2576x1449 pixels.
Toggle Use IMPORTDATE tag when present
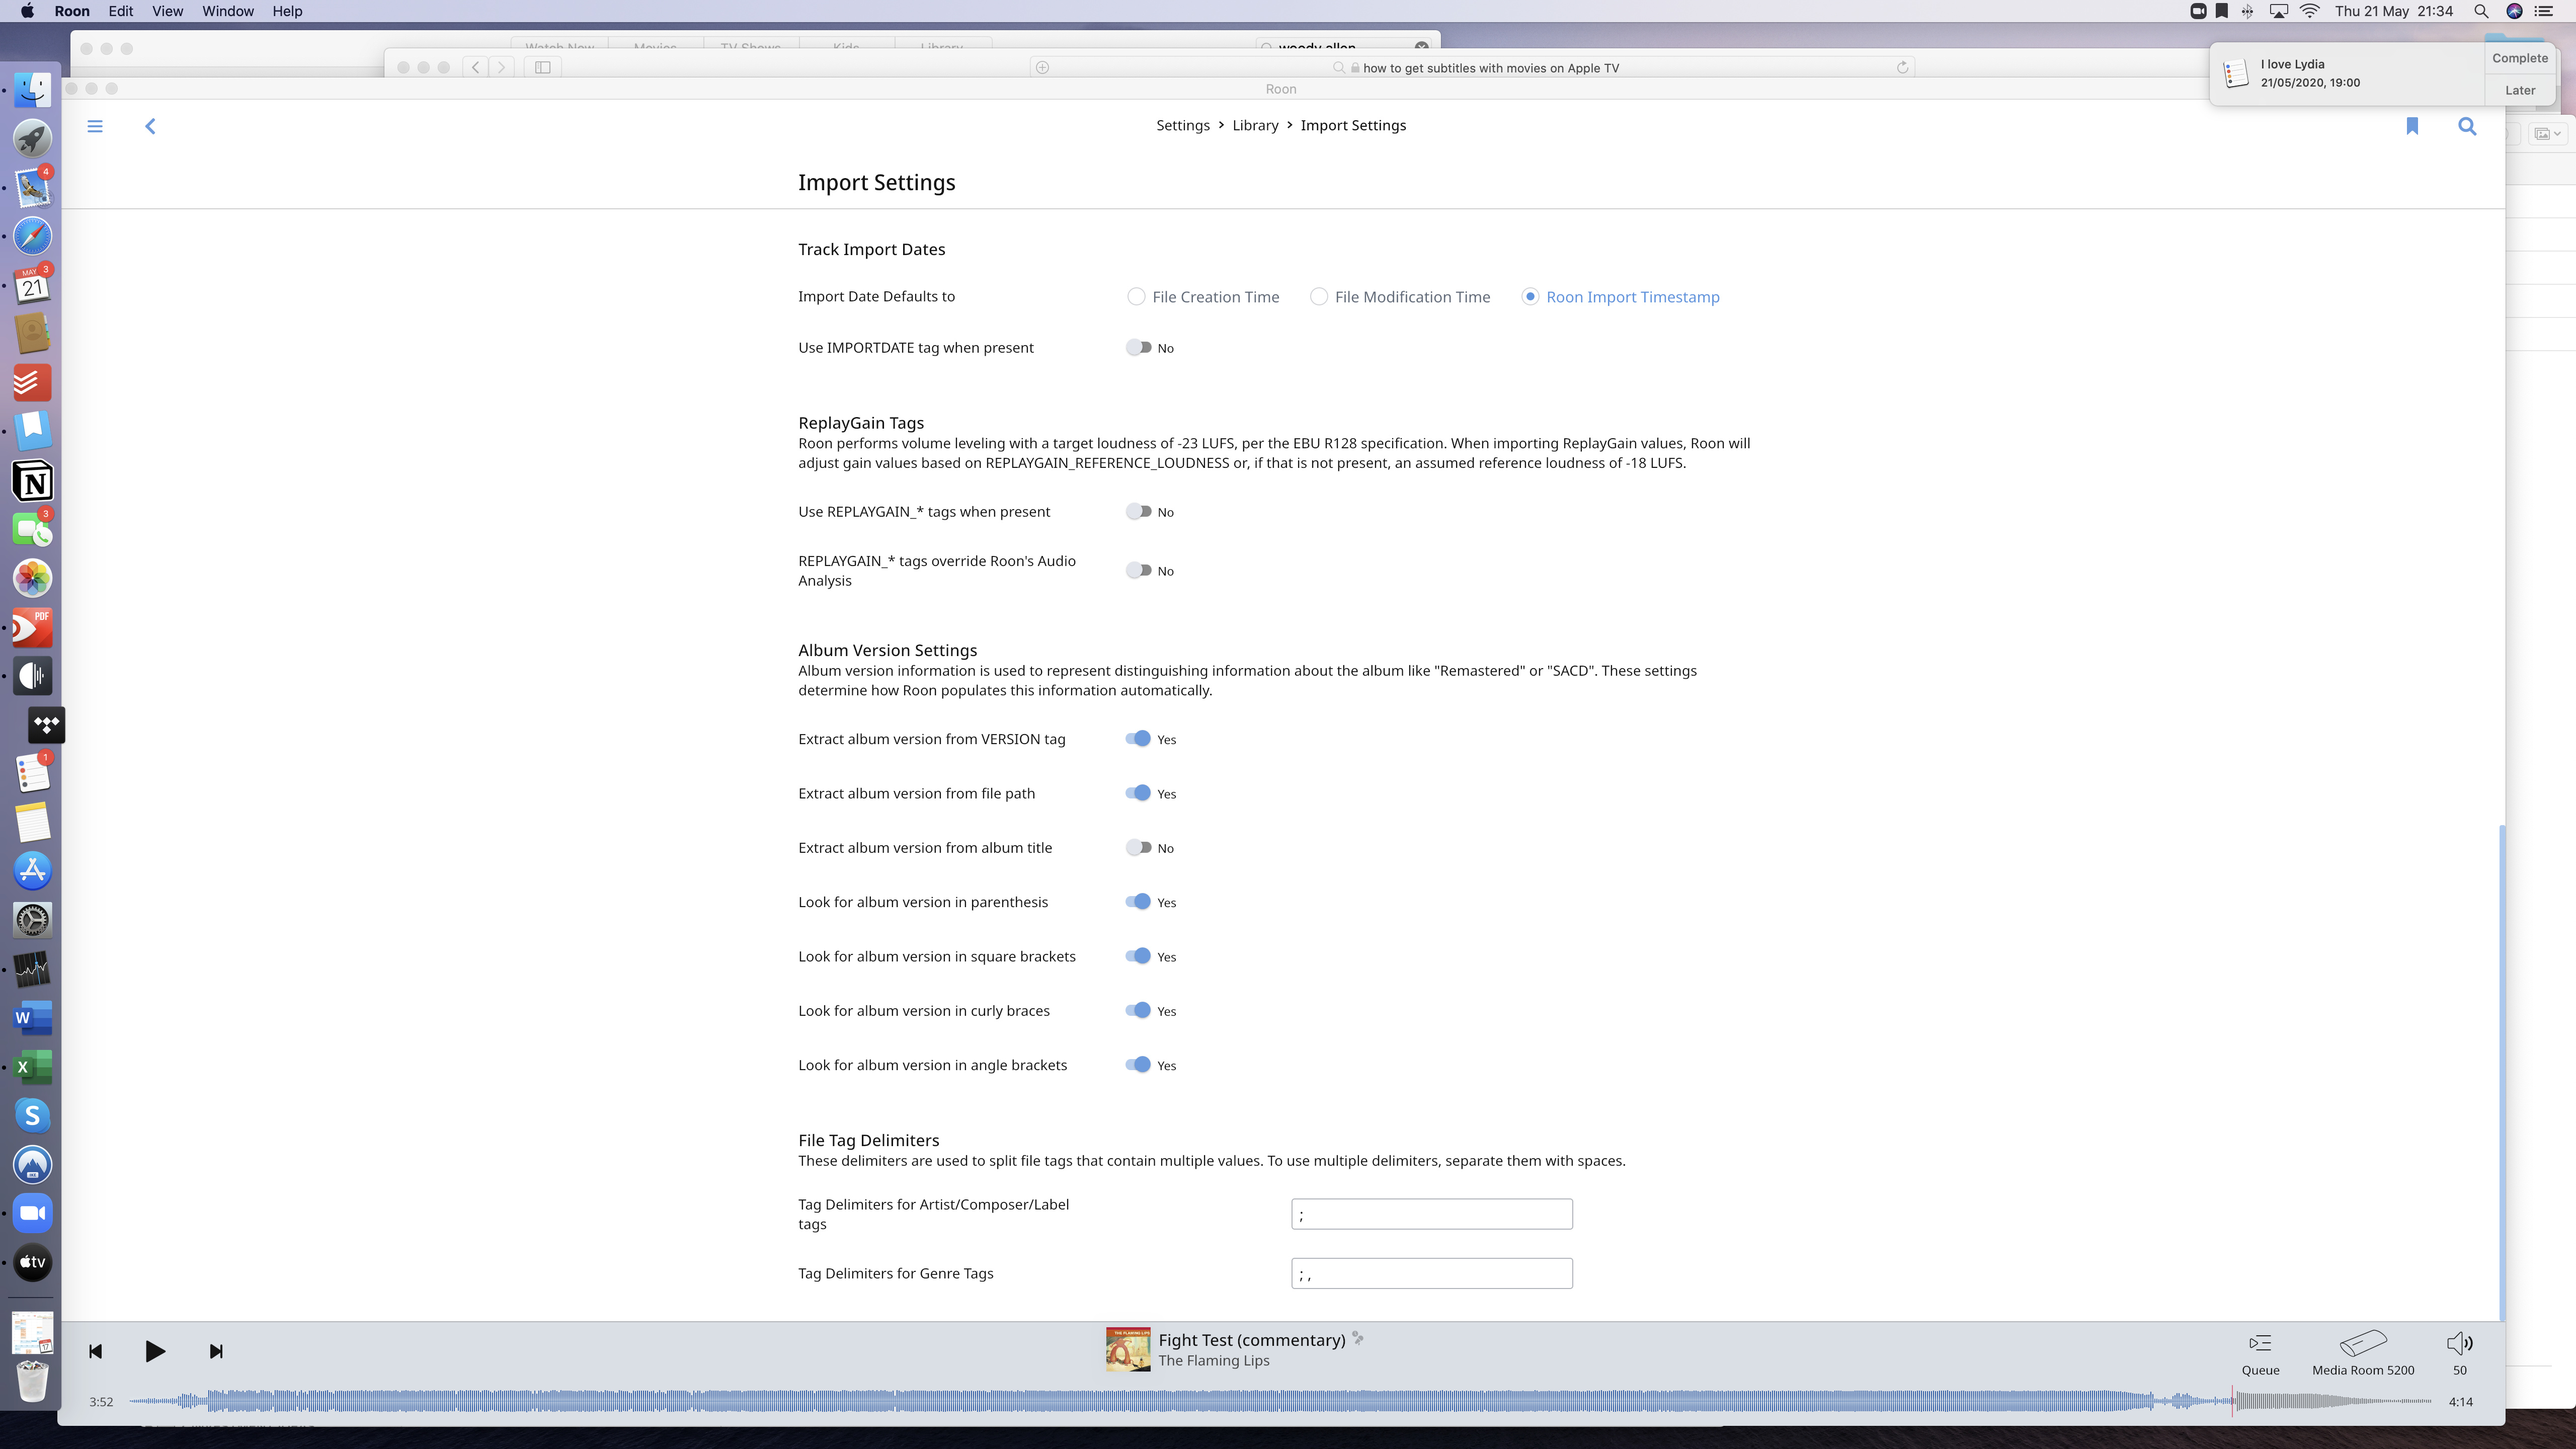pyautogui.click(x=1138, y=348)
